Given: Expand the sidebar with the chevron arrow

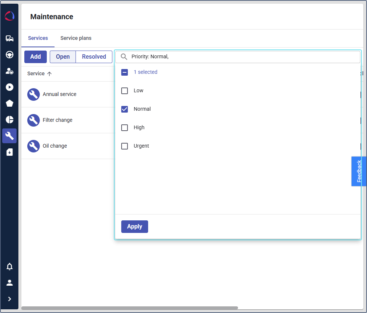Looking at the screenshot, I should [10, 299].
